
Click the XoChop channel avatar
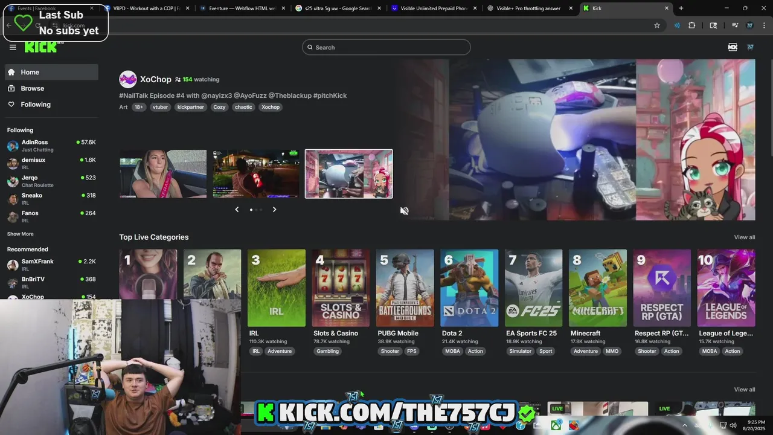pos(128,79)
